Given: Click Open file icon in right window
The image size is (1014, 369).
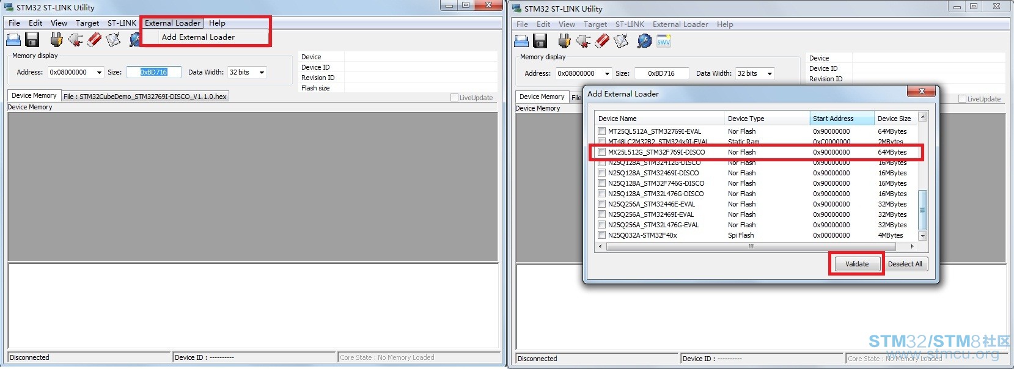Looking at the screenshot, I should pos(521,41).
